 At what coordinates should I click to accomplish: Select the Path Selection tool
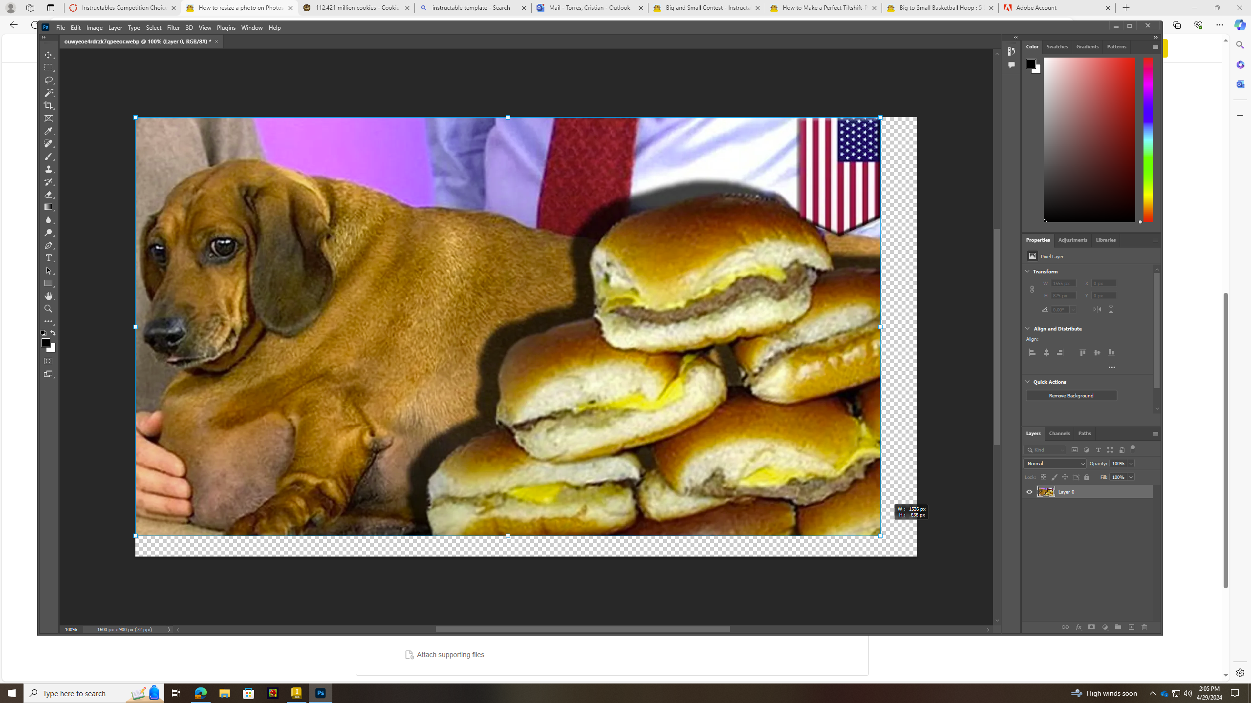48,270
